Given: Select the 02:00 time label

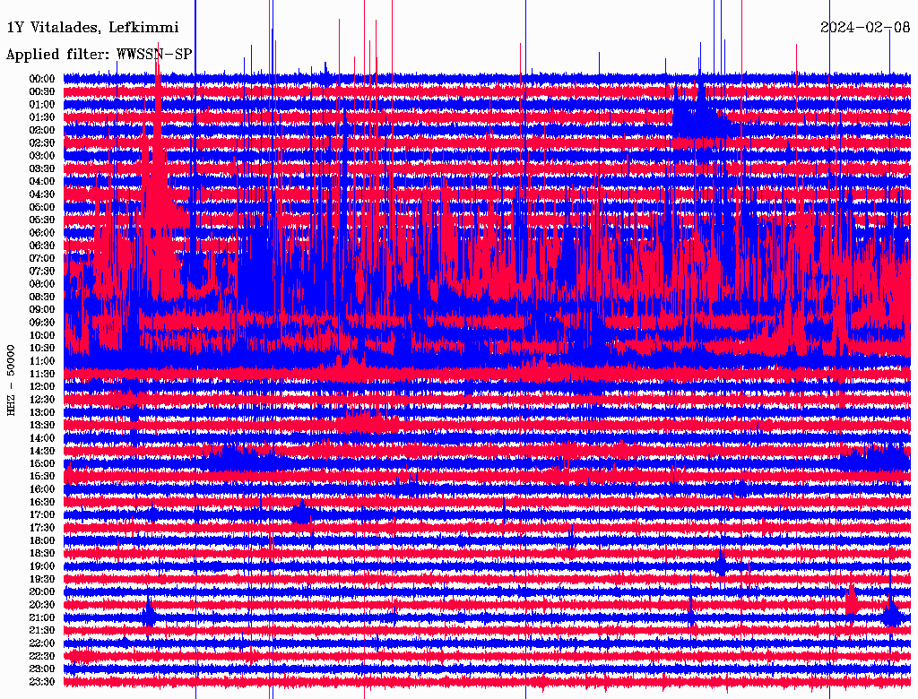Looking at the screenshot, I should tap(42, 131).
